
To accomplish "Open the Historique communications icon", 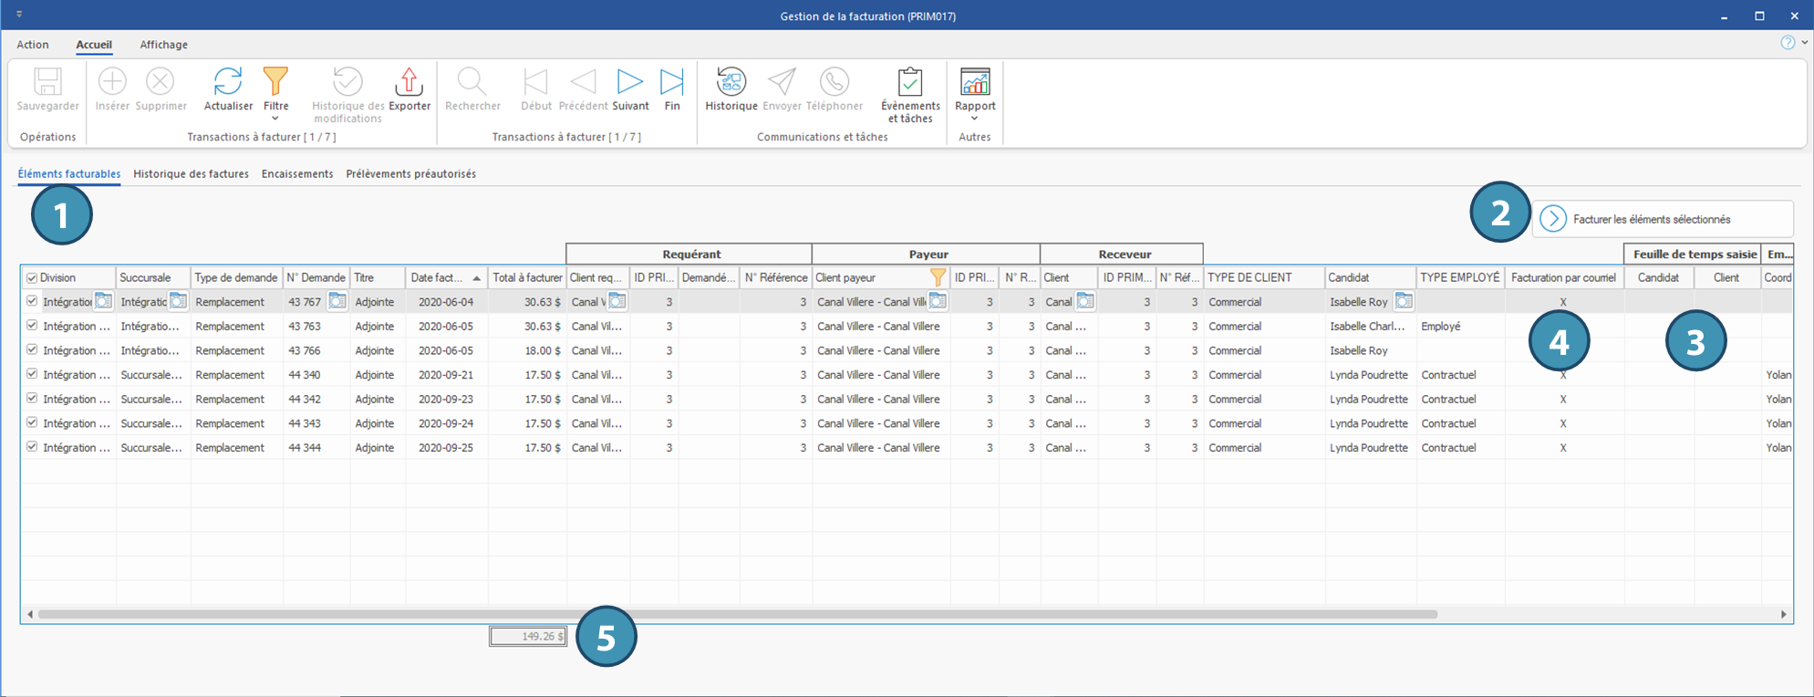I will pos(731,83).
